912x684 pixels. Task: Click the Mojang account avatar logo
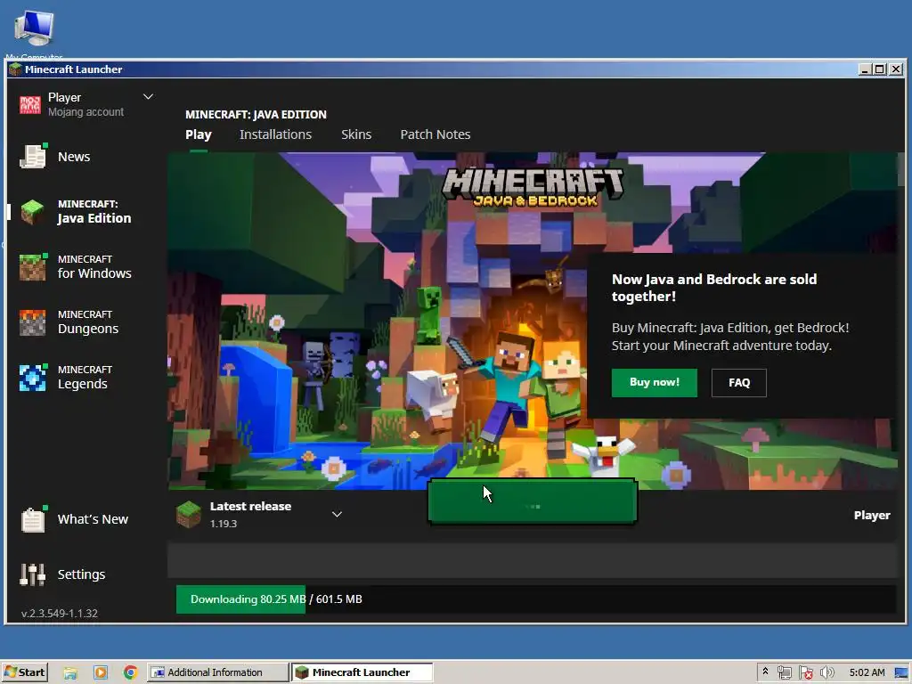coord(30,105)
